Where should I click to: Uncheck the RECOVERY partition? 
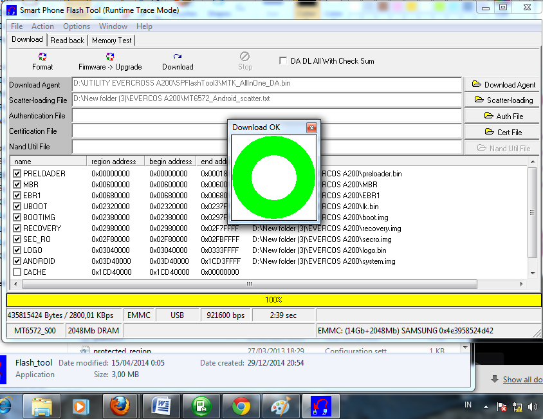point(16,228)
